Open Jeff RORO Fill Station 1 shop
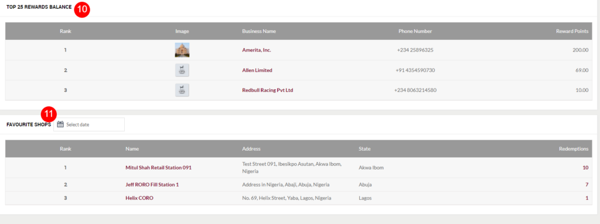Viewport: 600px width, 224px height. tap(152, 185)
